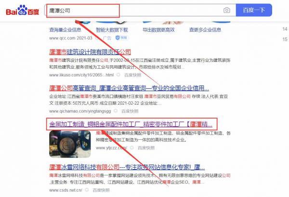Click 导出数据更高效 link

158,30
